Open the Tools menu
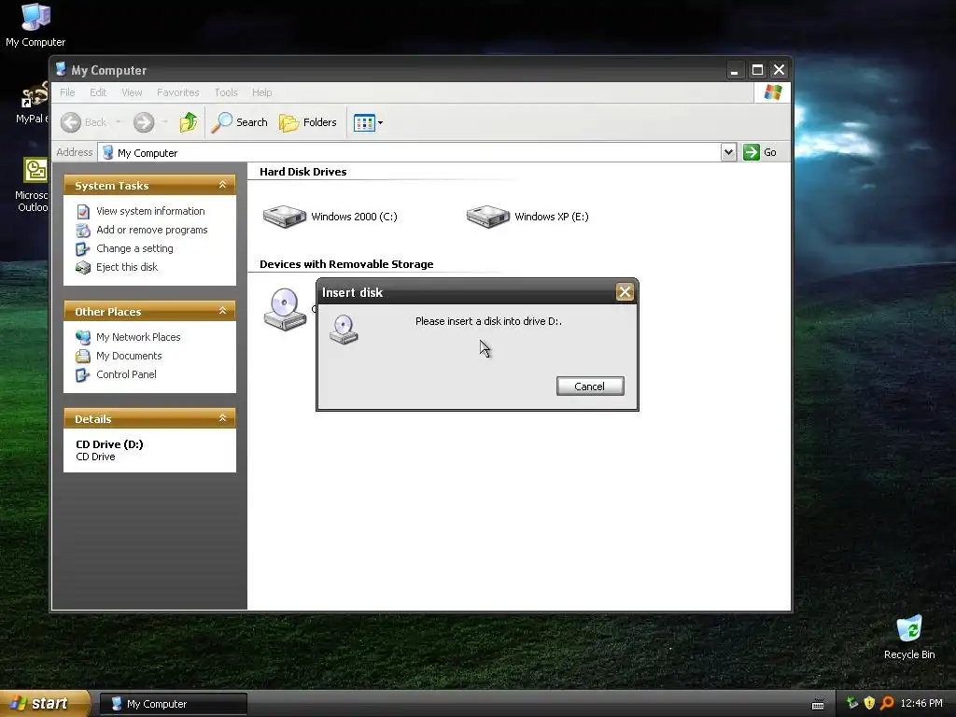The height and width of the screenshot is (717, 956). (x=226, y=92)
